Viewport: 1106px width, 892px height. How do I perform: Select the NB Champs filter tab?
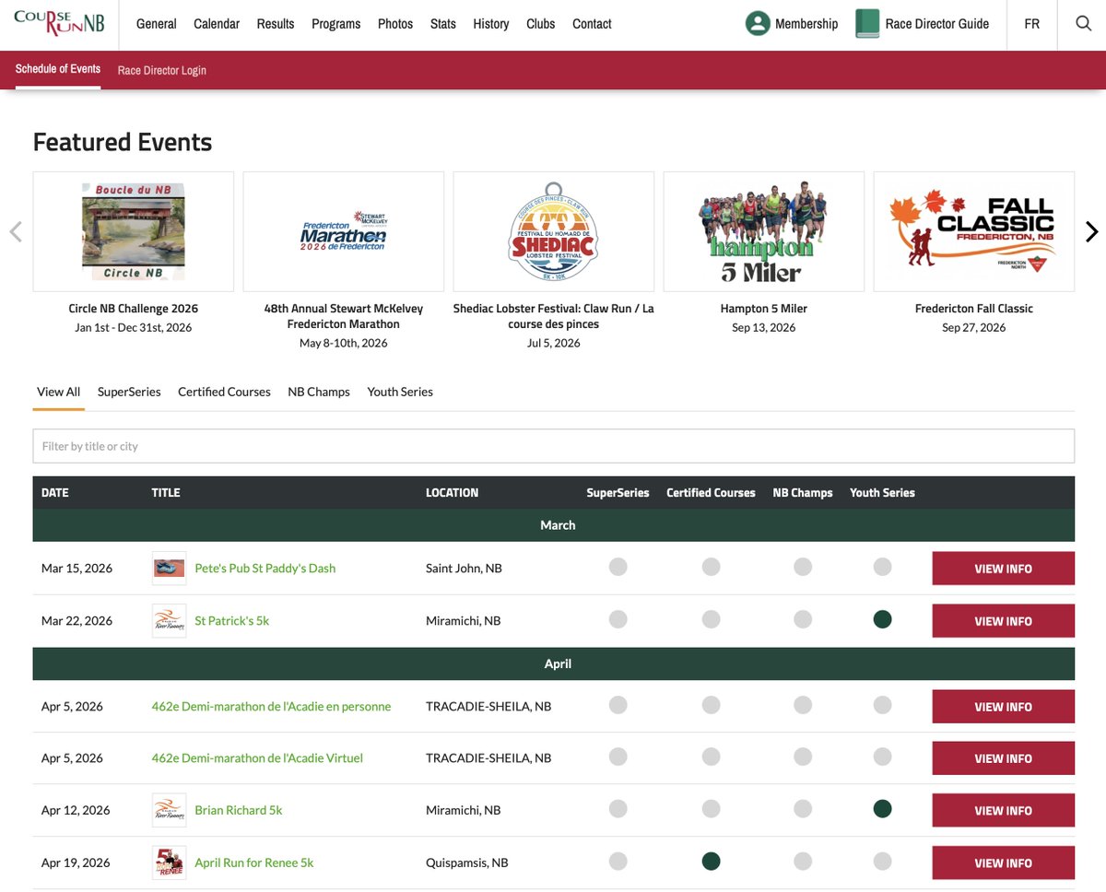(x=319, y=392)
